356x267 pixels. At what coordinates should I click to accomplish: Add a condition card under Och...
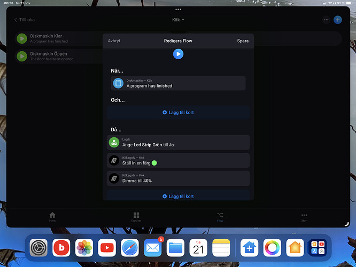click(x=178, y=113)
